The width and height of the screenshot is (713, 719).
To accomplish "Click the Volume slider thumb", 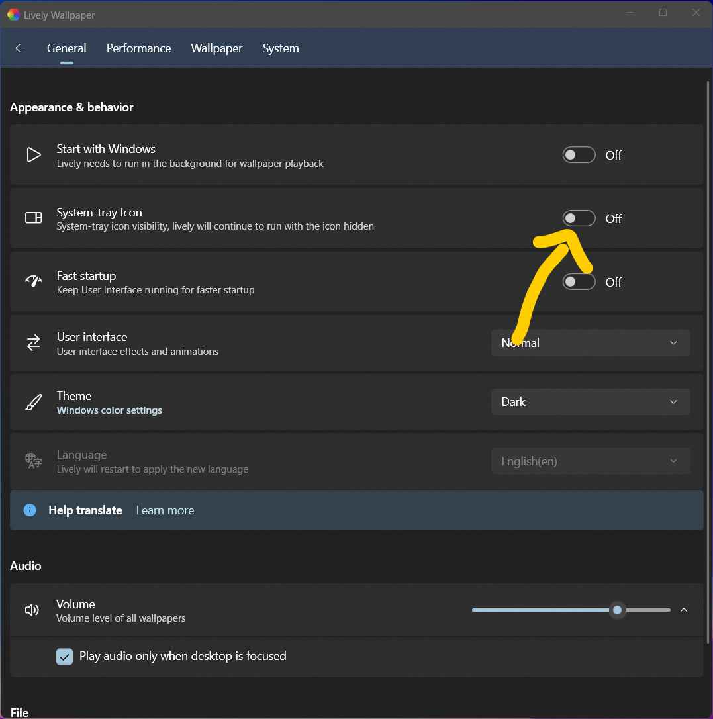I will 617,610.
